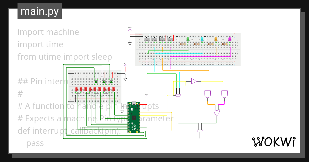Select the USB connector on the Pico
309x162 pixels.
coord(133,102)
